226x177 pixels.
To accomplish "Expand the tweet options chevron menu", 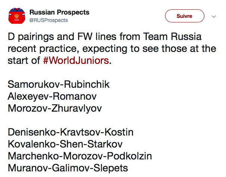I will (x=214, y=16).
